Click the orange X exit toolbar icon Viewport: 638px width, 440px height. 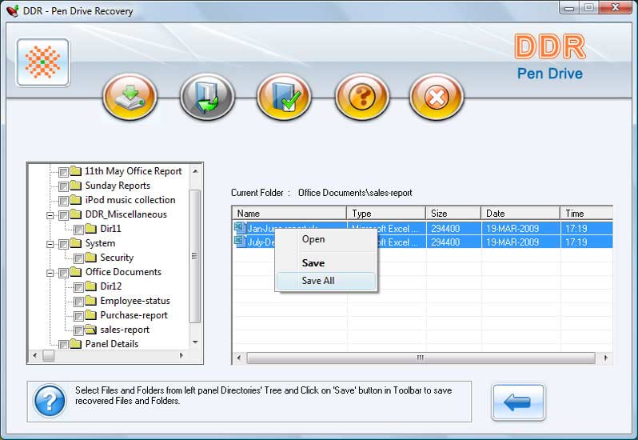tap(437, 97)
